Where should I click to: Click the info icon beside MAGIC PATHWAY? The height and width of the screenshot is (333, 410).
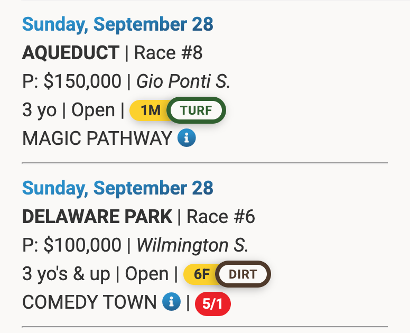pyautogui.click(x=187, y=138)
